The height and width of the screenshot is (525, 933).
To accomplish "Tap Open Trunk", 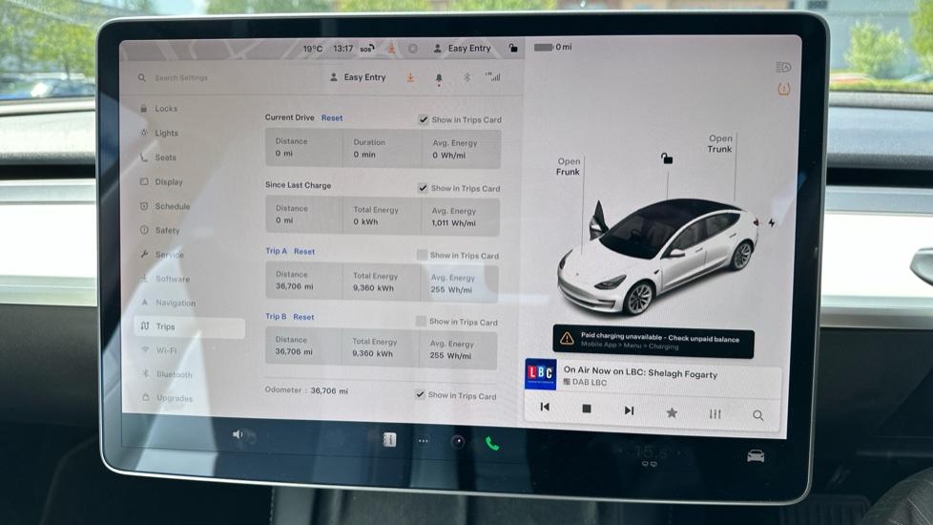I will [720, 143].
